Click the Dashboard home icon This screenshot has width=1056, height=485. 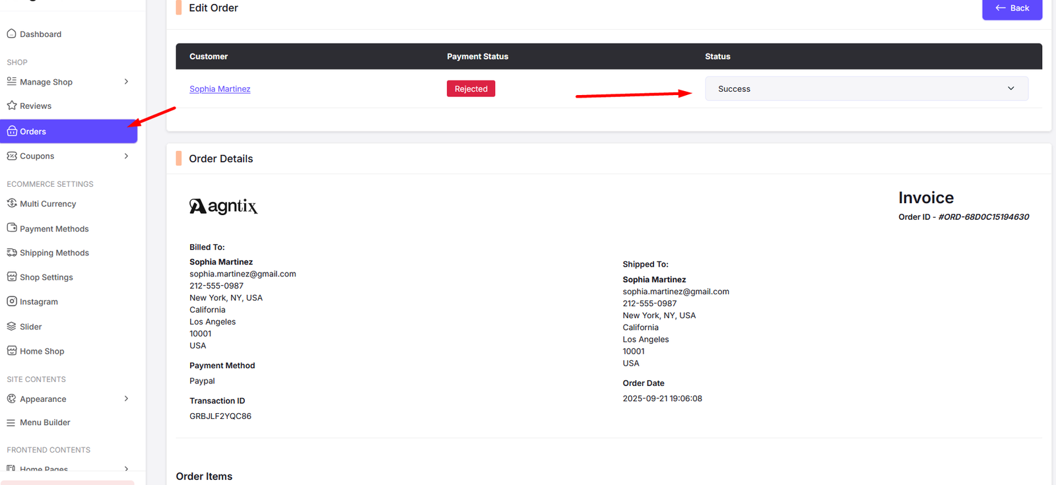tap(11, 34)
